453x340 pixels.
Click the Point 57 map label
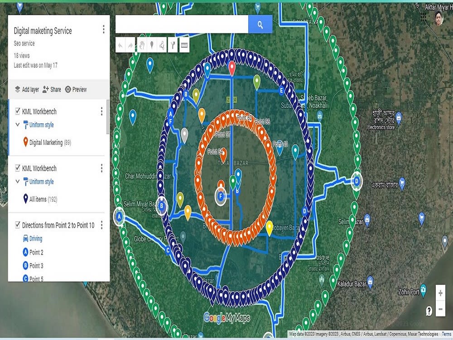click(223, 135)
